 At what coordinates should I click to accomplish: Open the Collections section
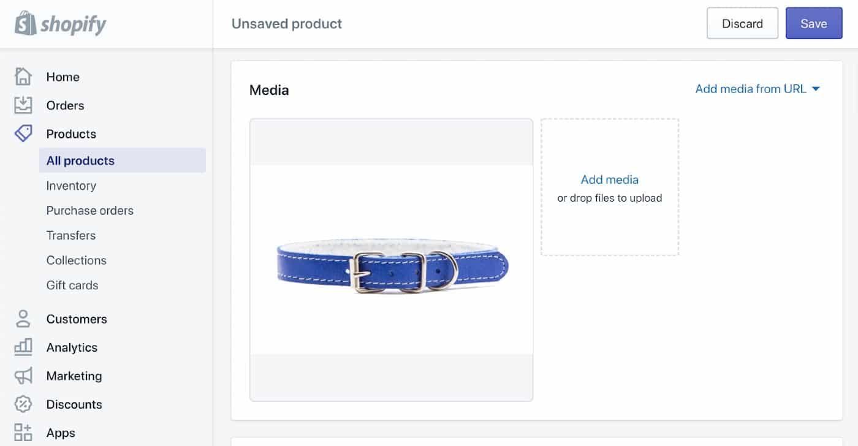76,260
